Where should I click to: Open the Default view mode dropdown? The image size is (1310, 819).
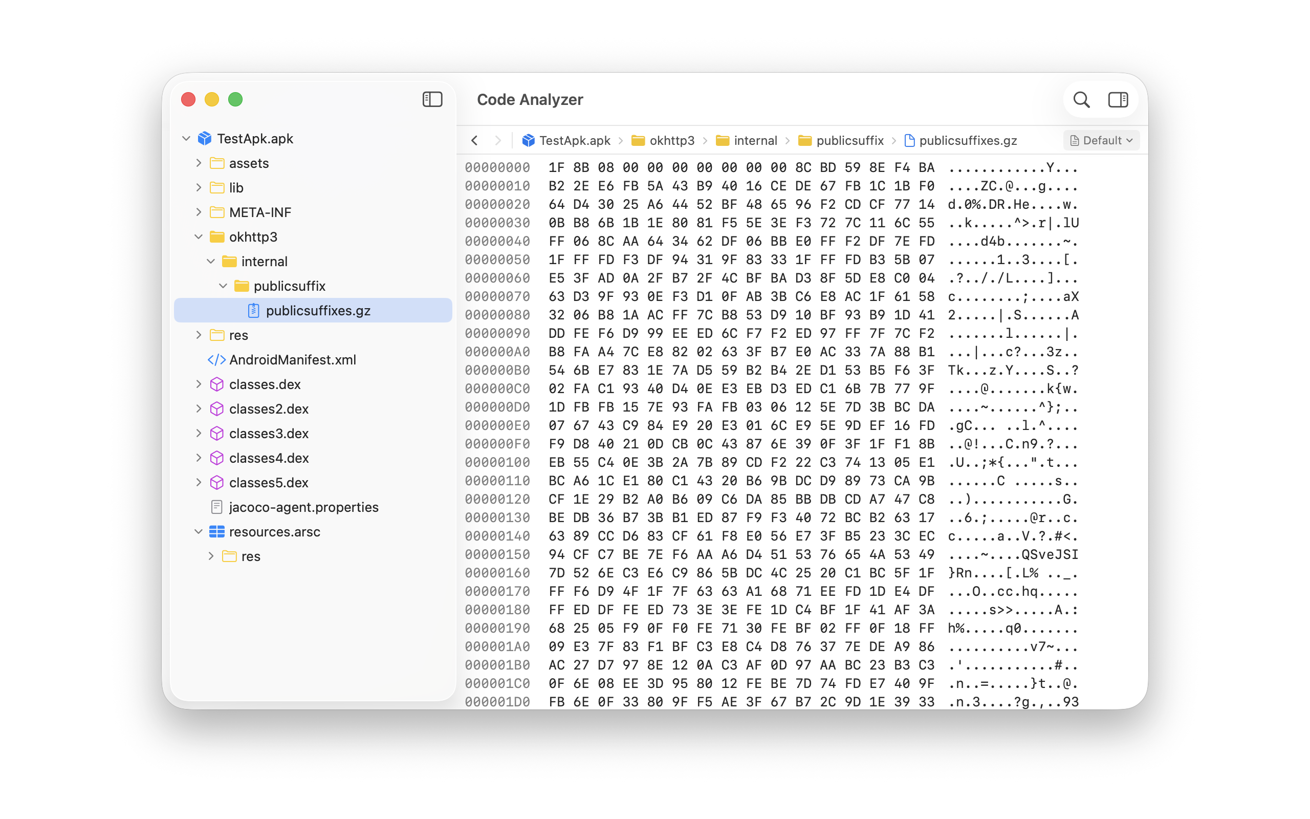click(1101, 141)
